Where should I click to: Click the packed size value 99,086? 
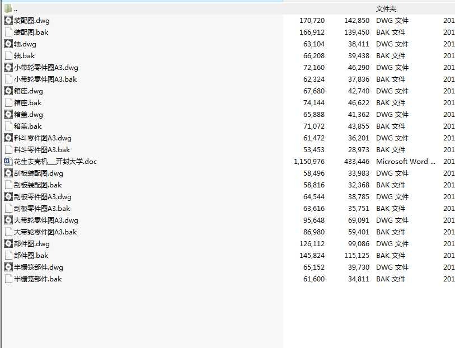click(359, 244)
